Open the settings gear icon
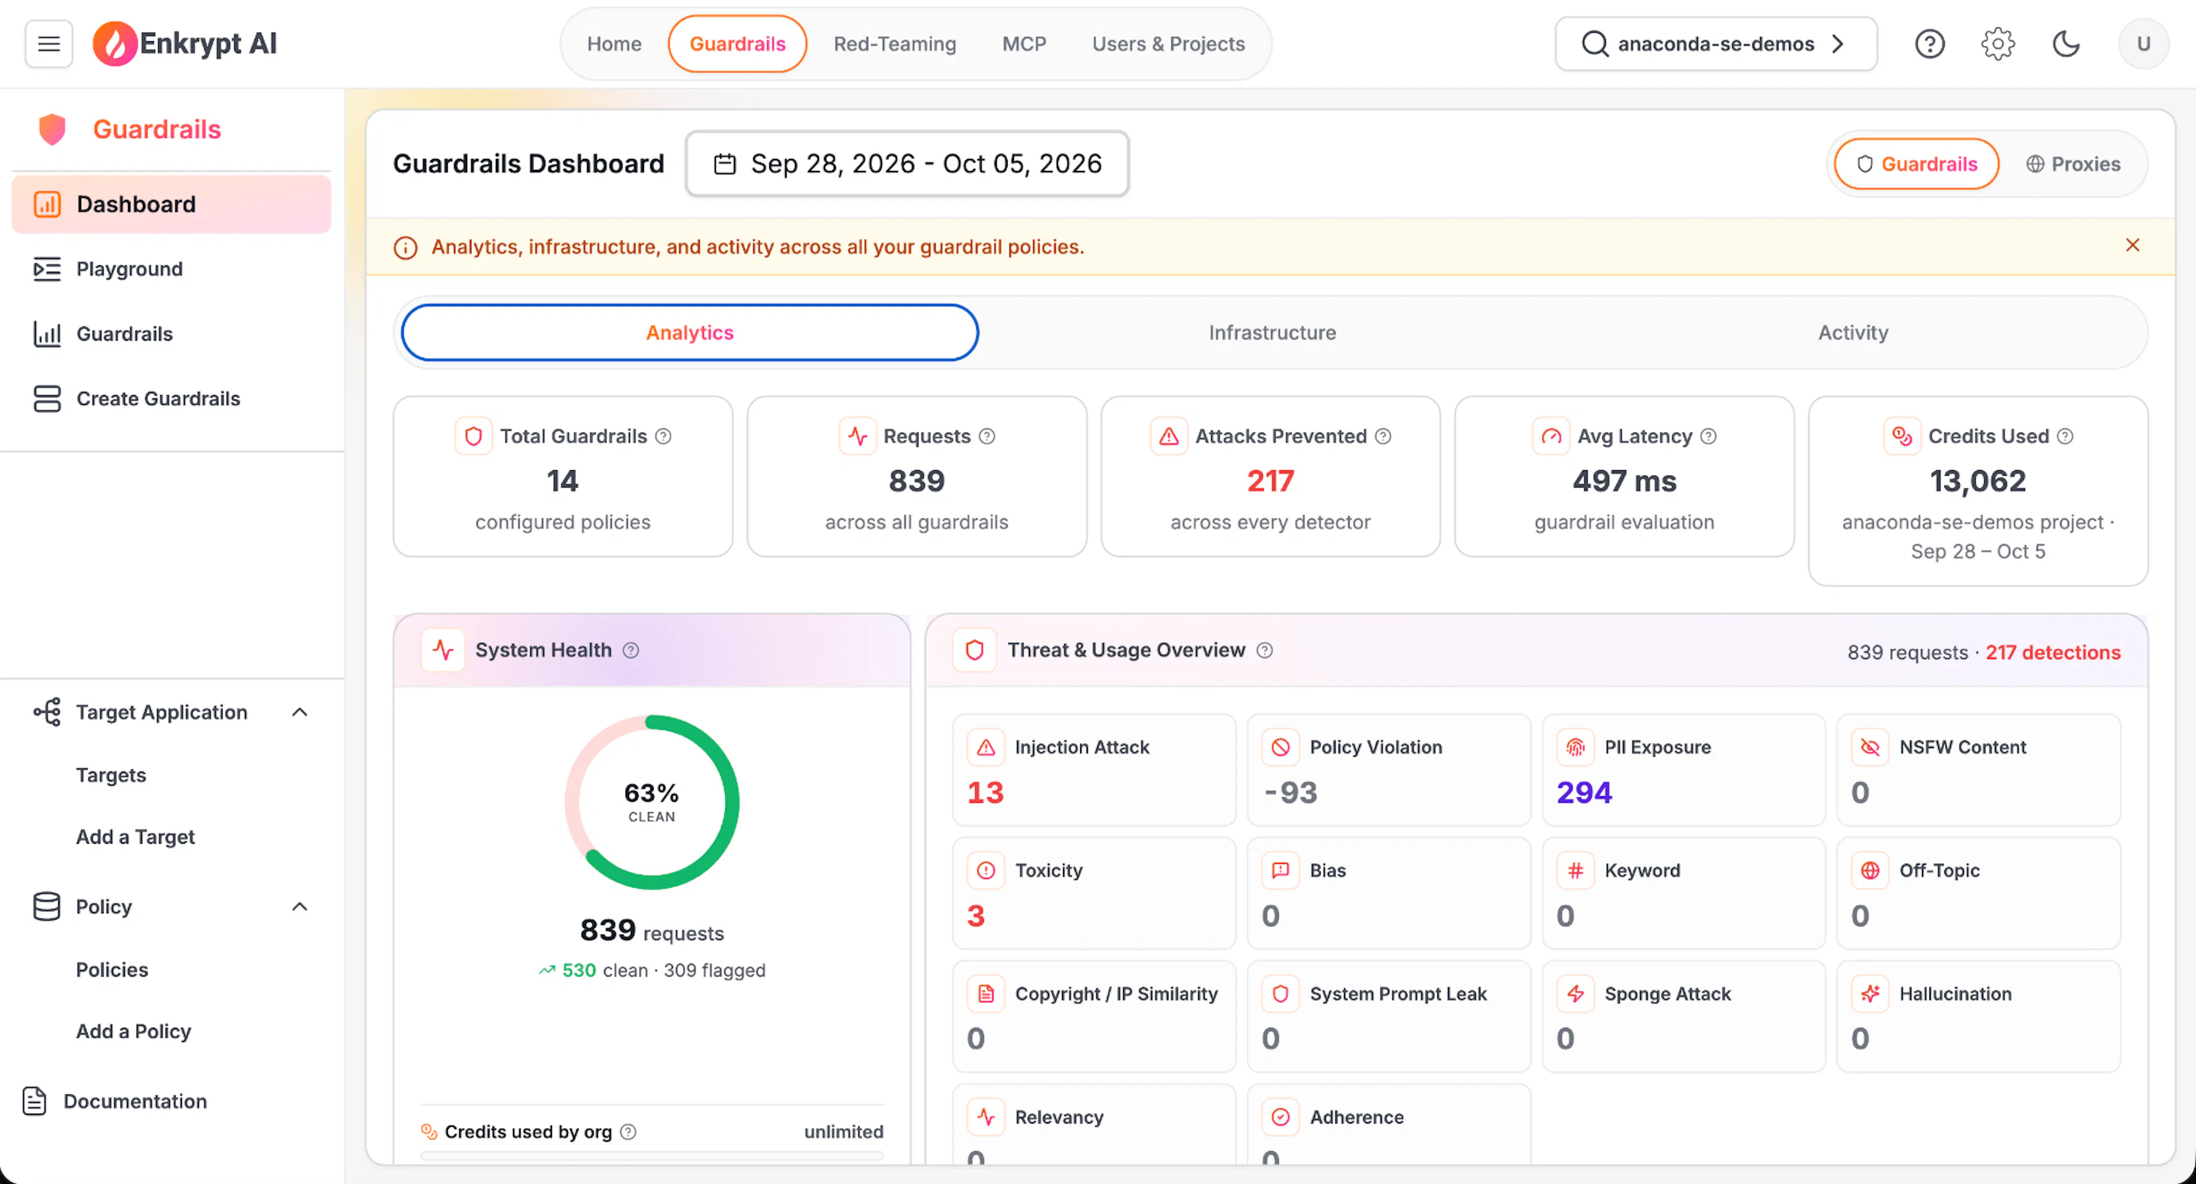2196x1184 pixels. [x=1998, y=43]
